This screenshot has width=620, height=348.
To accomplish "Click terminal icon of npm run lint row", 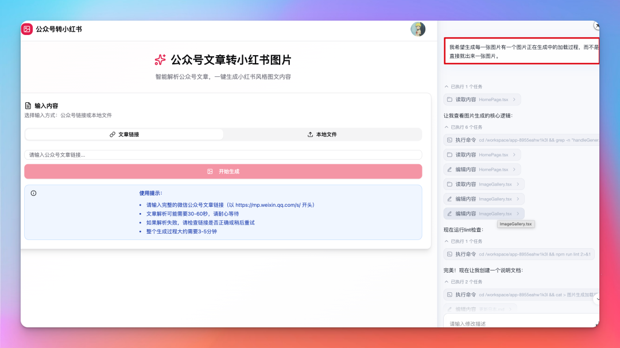I will point(449,254).
